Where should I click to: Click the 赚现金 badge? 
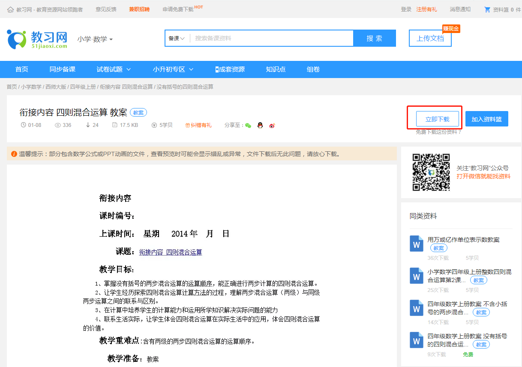pyautogui.click(x=451, y=29)
